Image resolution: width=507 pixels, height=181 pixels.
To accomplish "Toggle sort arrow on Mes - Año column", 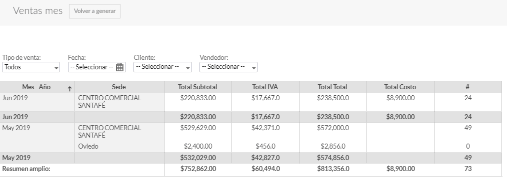I will tap(69, 89).
